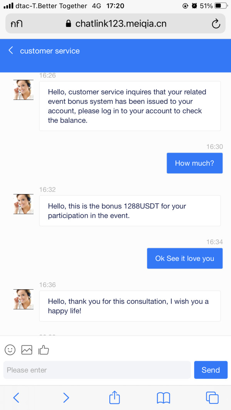Viewport: 231px width, 410px height.
Task: Tap the 'How much?' message bubble
Action: tap(194, 163)
